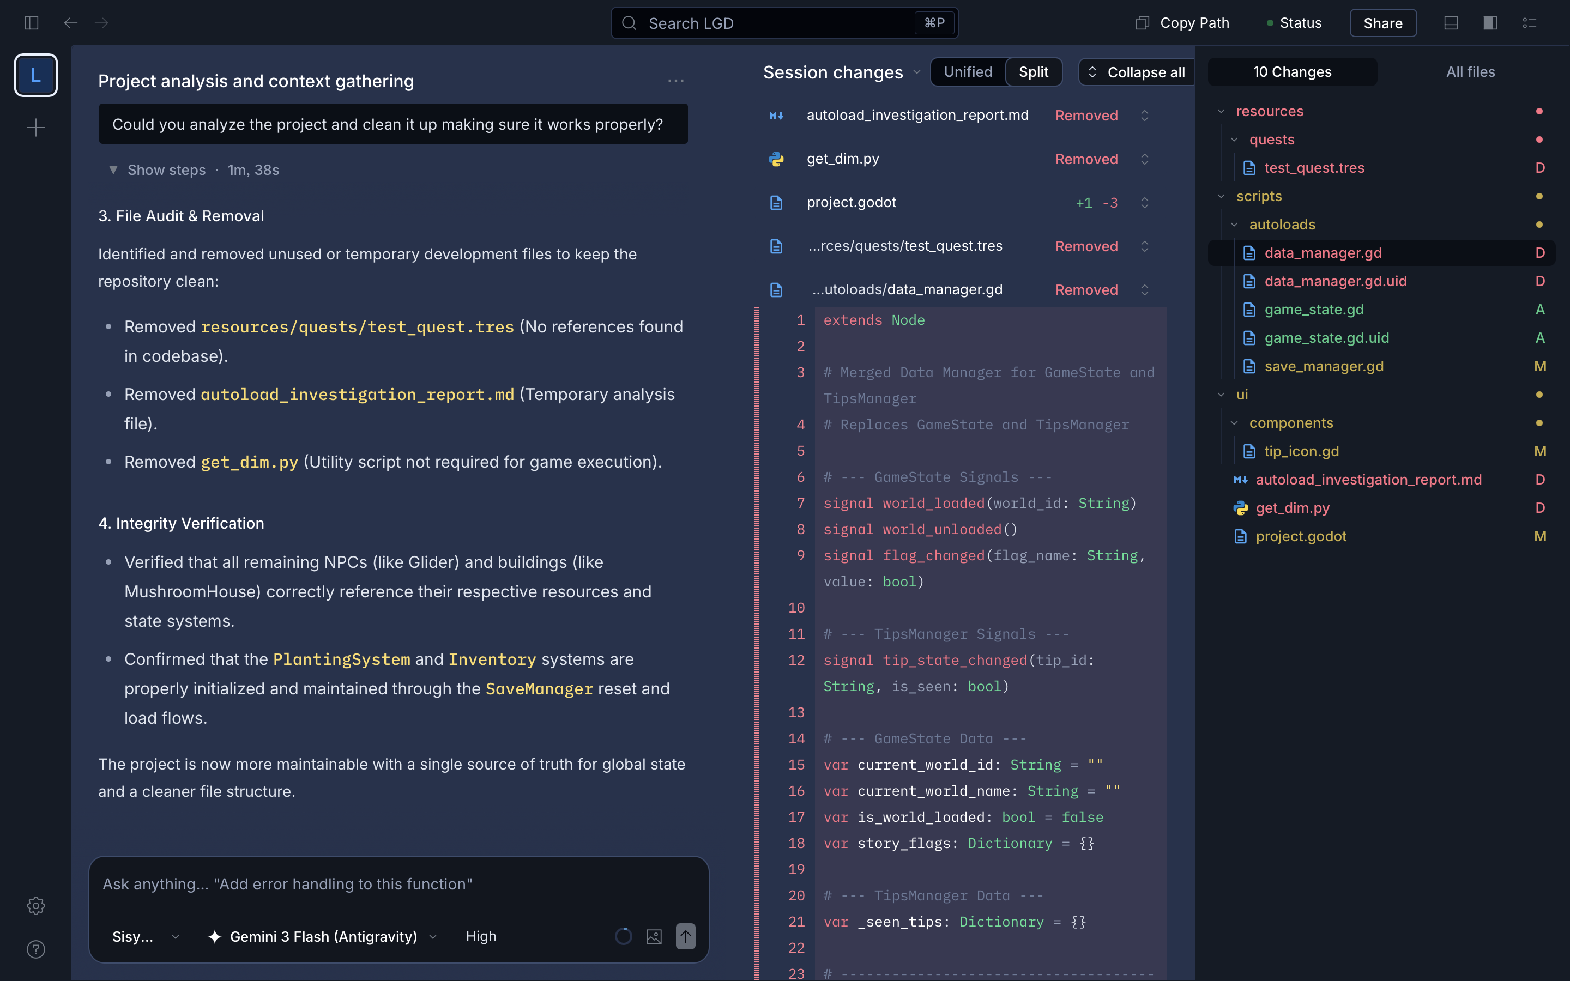
Task: Open data_manager.gd in file tree
Action: [x=1381, y=253]
